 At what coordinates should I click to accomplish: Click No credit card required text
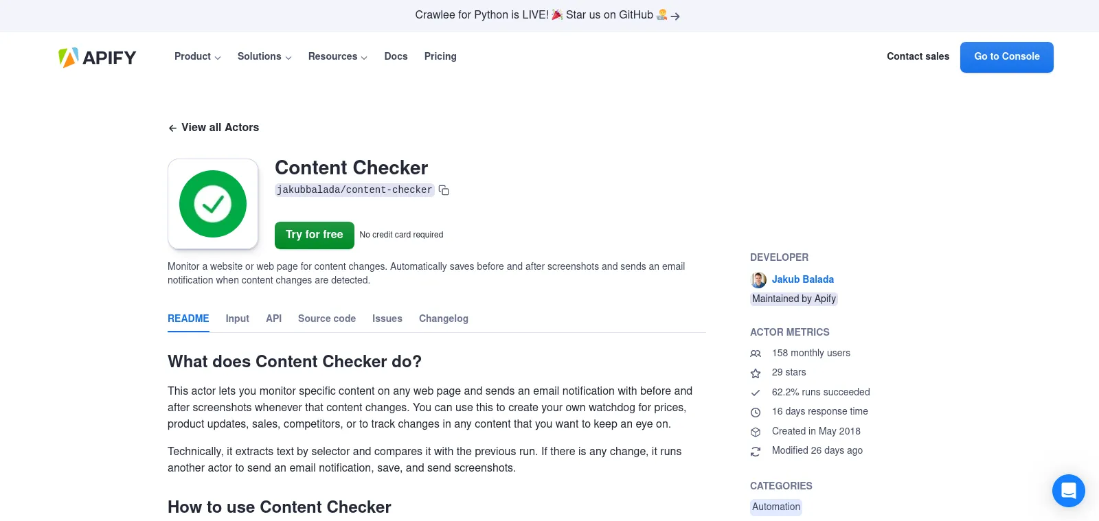pos(401,235)
